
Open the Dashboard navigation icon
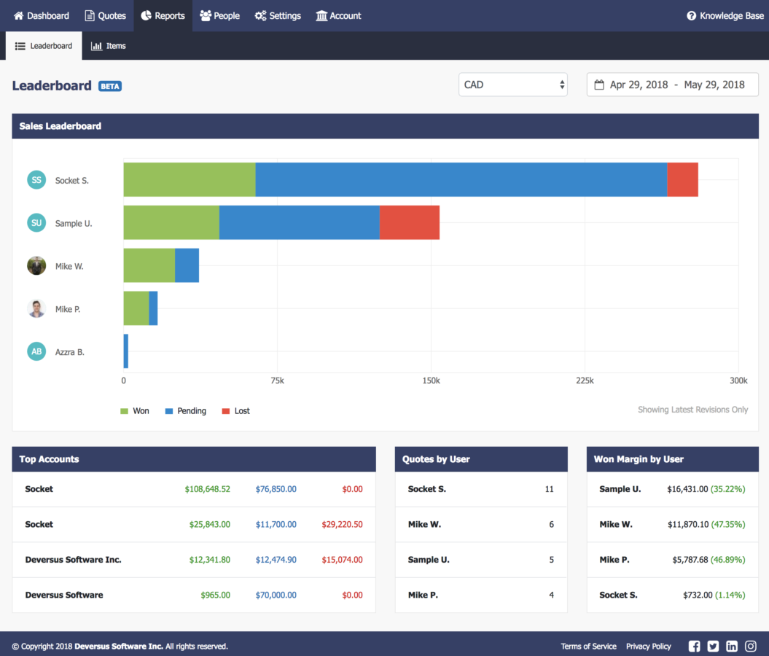point(20,15)
